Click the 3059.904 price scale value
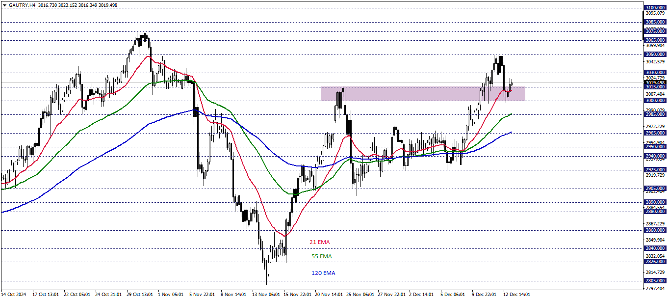This screenshot has width=668, height=300. 655,45
